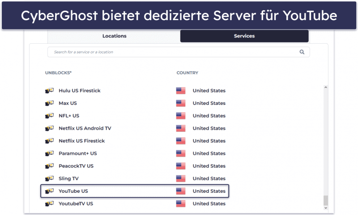Select the Netflix US Android TV streaming icon
This screenshot has width=358, height=215.
point(49,128)
